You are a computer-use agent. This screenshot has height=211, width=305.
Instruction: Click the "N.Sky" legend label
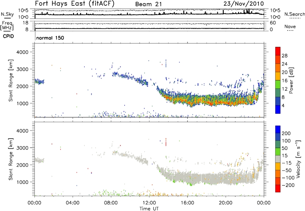[7, 14]
